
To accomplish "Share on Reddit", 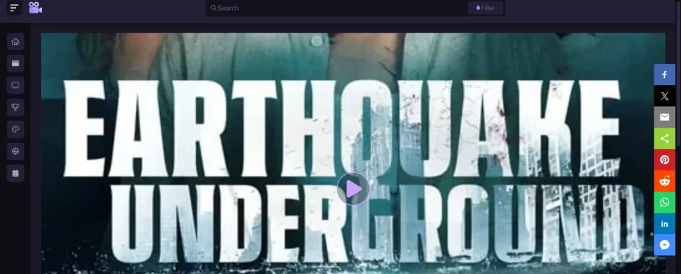I will coord(664,181).
